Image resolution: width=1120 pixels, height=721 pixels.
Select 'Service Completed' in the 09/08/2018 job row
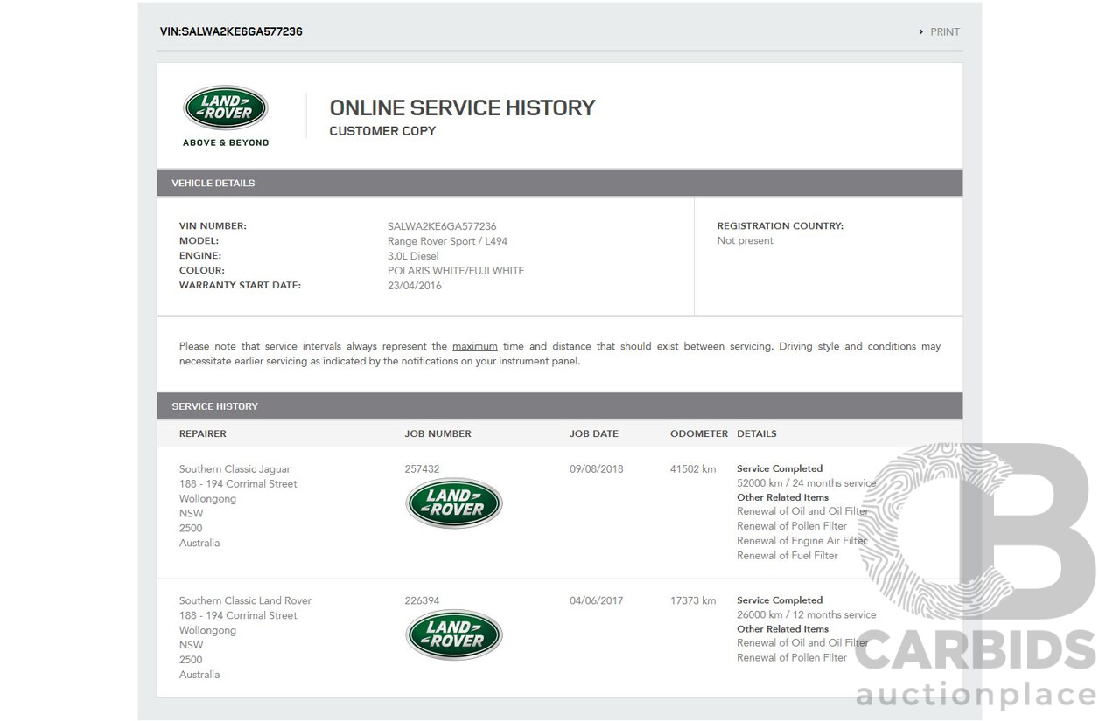point(780,468)
